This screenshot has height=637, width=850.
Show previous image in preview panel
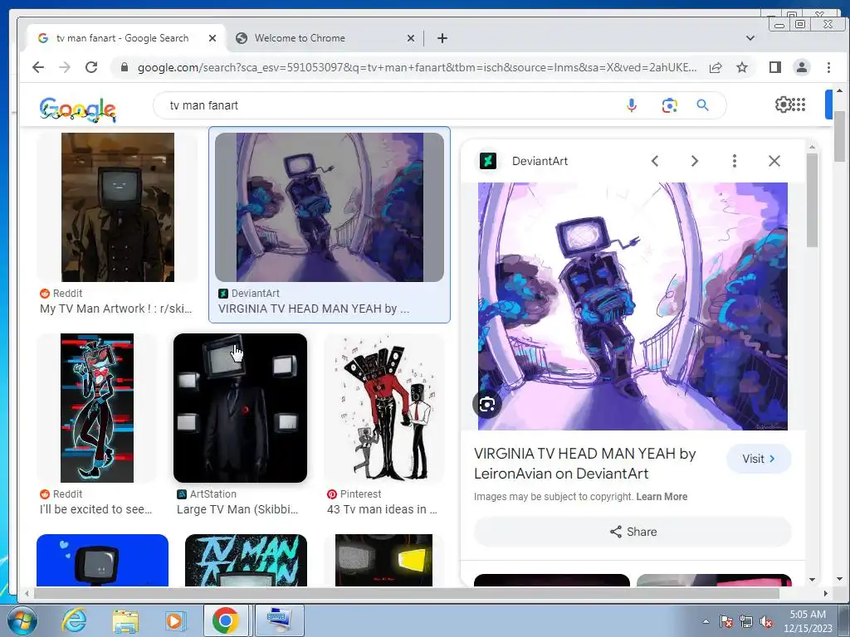click(x=655, y=161)
